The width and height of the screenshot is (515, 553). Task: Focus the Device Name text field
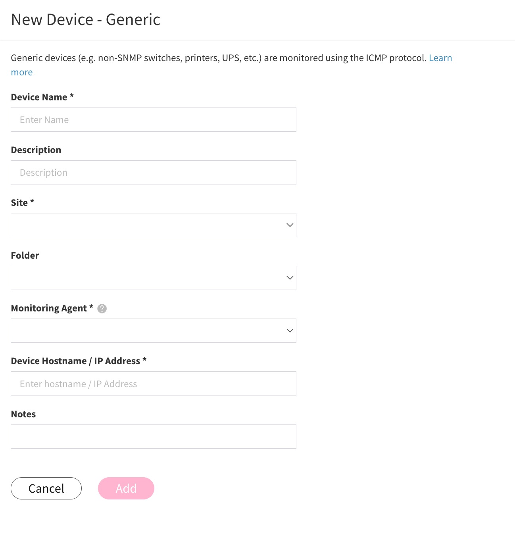pyautogui.click(x=154, y=119)
